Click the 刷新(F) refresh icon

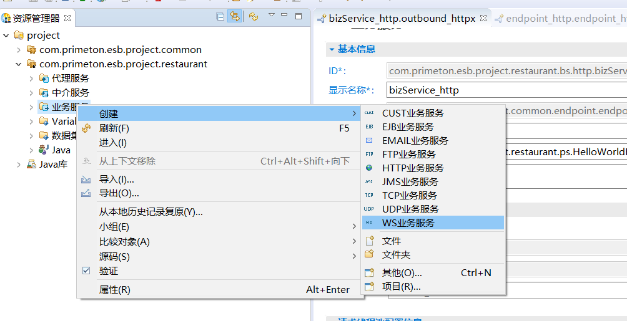pyautogui.click(x=86, y=128)
